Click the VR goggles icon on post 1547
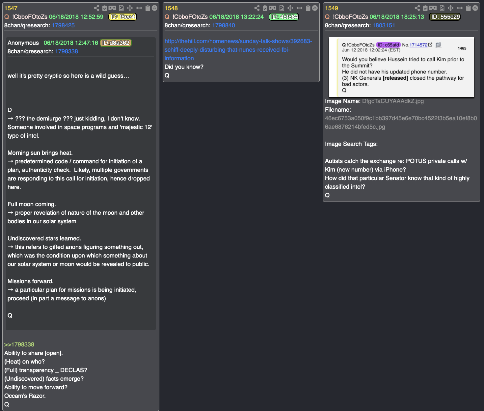This screenshot has height=411, width=484. click(112, 8)
